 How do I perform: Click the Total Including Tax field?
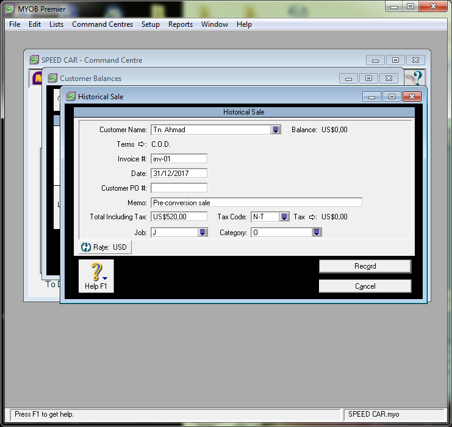[x=179, y=217]
